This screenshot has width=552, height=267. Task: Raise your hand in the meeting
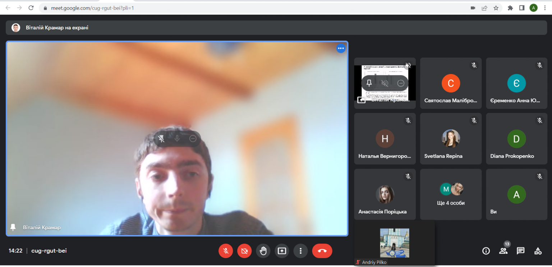[x=263, y=251]
